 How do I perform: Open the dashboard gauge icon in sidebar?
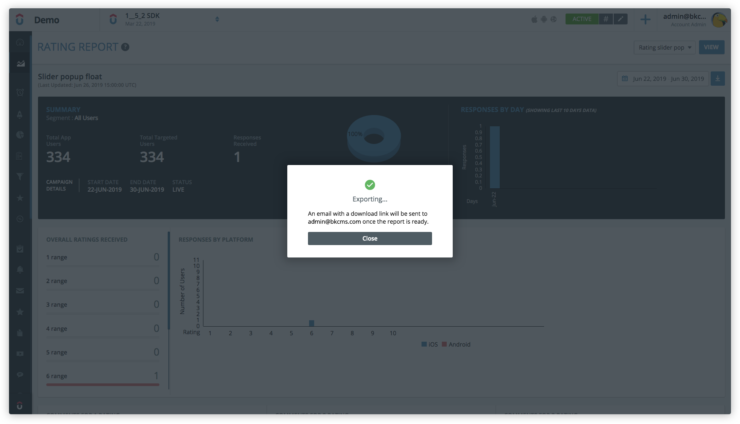[x=20, y=42]
